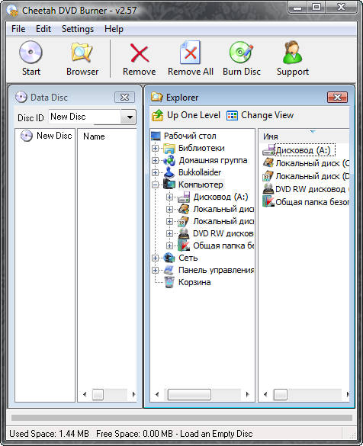363x446 pixels.
Task: Expand the DVD RW дисковод tree node
Action: tap(169, 233)
